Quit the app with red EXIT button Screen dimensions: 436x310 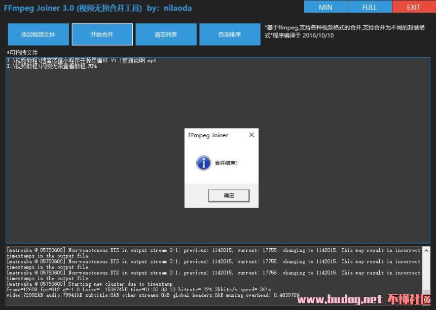pos(414,7)
